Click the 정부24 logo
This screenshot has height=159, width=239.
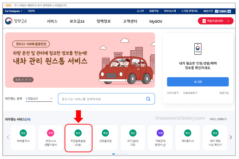tap(16, 21)
